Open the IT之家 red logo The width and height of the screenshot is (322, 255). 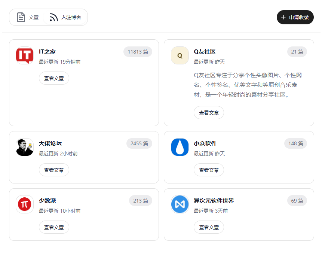tap(25, 55)
